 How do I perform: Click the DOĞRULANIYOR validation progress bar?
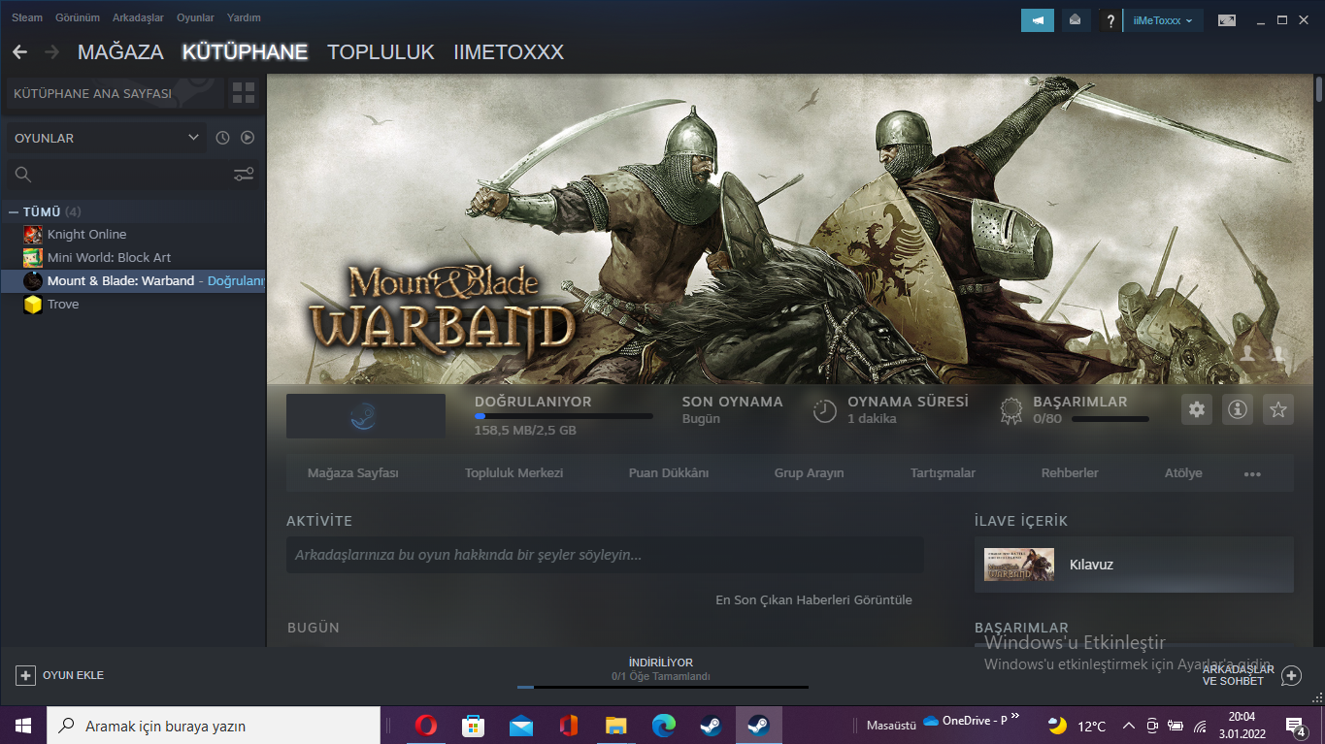click(563, 416)
